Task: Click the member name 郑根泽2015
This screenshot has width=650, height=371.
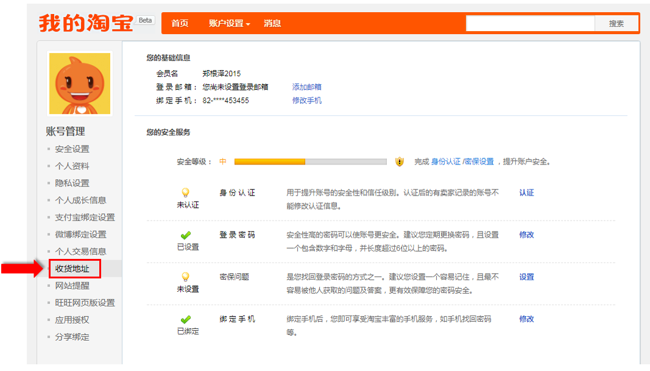Action: point(221,74)
